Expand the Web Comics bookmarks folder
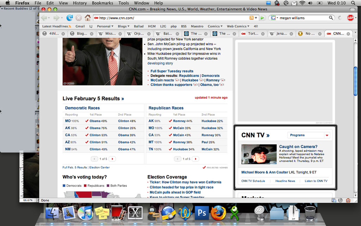Viewport: 361px width, 226px height. 238,26
